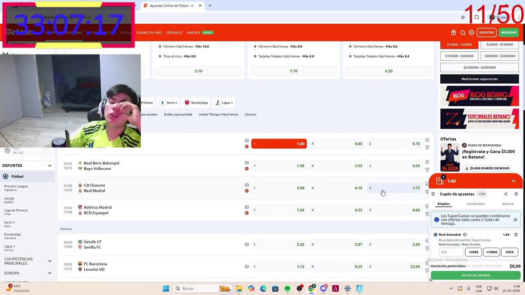Open live stream icon for Atlético Madrid match

tap(247, 207)
